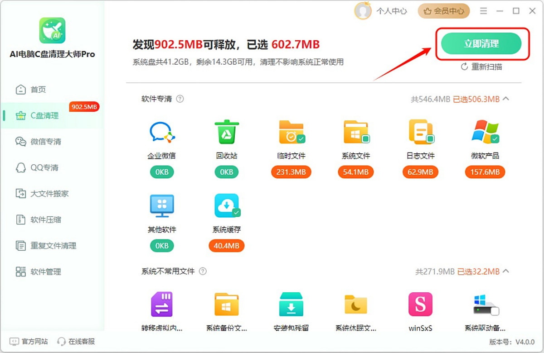Click the 个人中心 user avatar
This screenshot has height=353, width=544.
(363, 11)
